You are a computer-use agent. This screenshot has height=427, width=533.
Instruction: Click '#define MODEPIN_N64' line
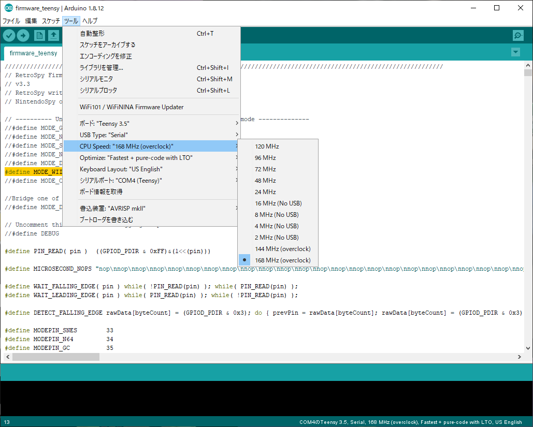59,339
